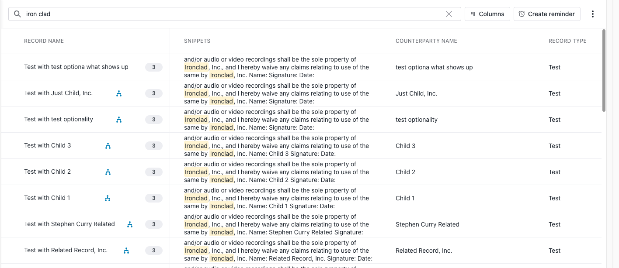Click record type "Test" in the Child 3 row
Viewport: 619px width, 268px height.
coord(555,146)
